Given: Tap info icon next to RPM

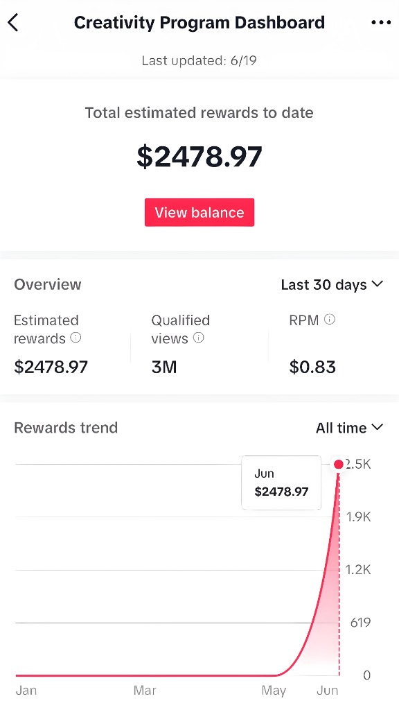Looking at the screenshot, I should [330, 319].
